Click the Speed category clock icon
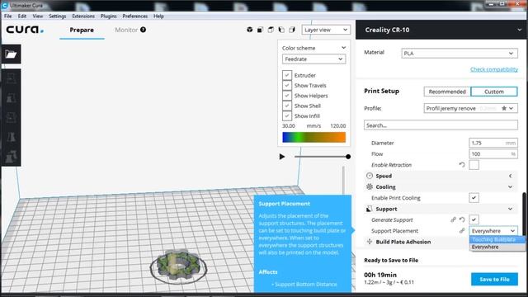Screen dimensions: 528x297 pyautogui.click(x=370, y=176)
